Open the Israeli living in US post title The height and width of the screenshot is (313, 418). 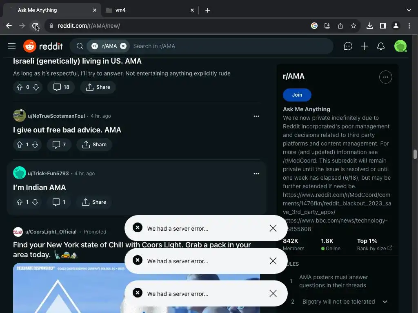[77, 61]
